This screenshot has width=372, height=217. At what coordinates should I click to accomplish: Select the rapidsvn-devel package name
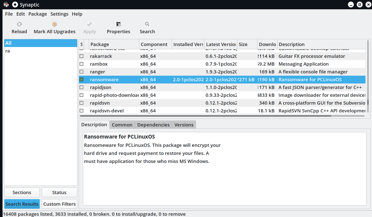[x=107, y=111]
